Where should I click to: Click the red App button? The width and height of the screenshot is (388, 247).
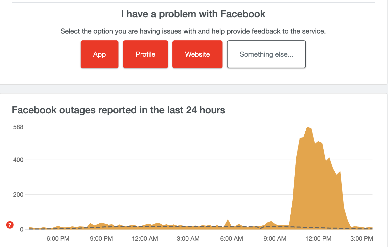99,54
